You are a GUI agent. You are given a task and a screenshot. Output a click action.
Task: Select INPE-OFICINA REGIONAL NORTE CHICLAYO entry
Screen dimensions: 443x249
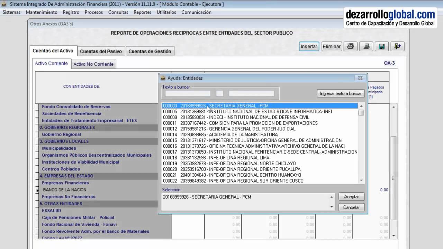(x=260, y=163)
